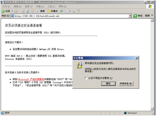Click the heading 该页必须通过安全通道查看

click(23, 25)
